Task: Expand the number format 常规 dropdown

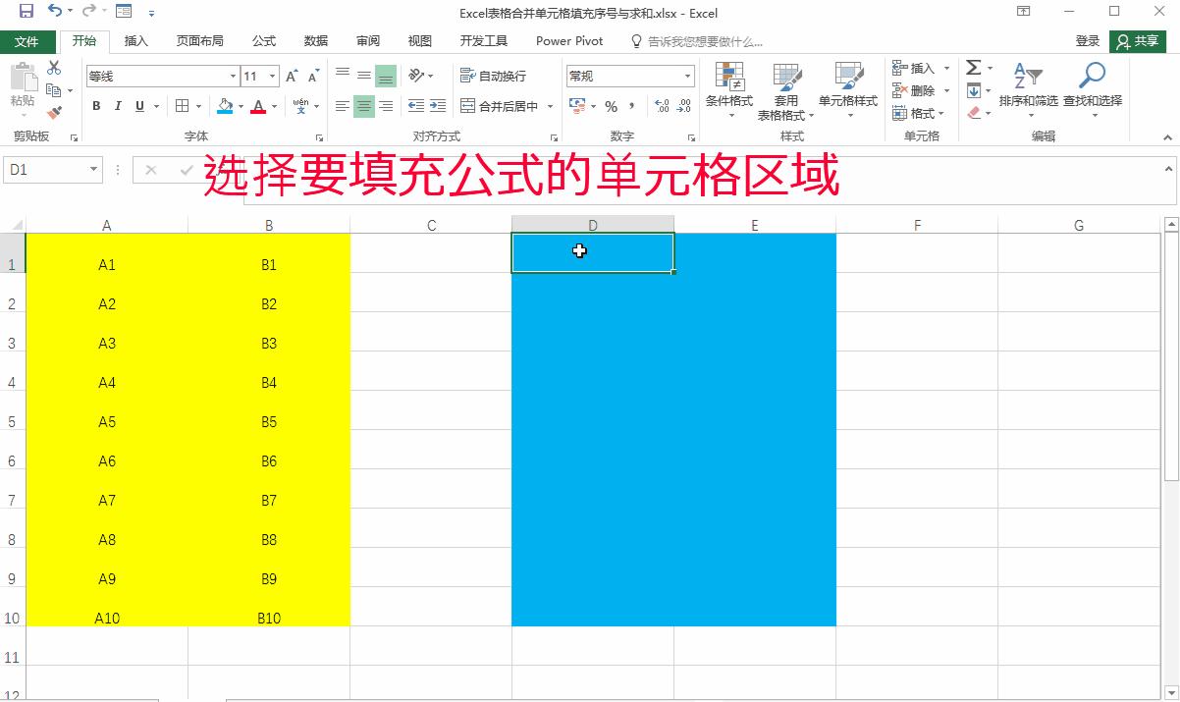Action: [687, 76]
